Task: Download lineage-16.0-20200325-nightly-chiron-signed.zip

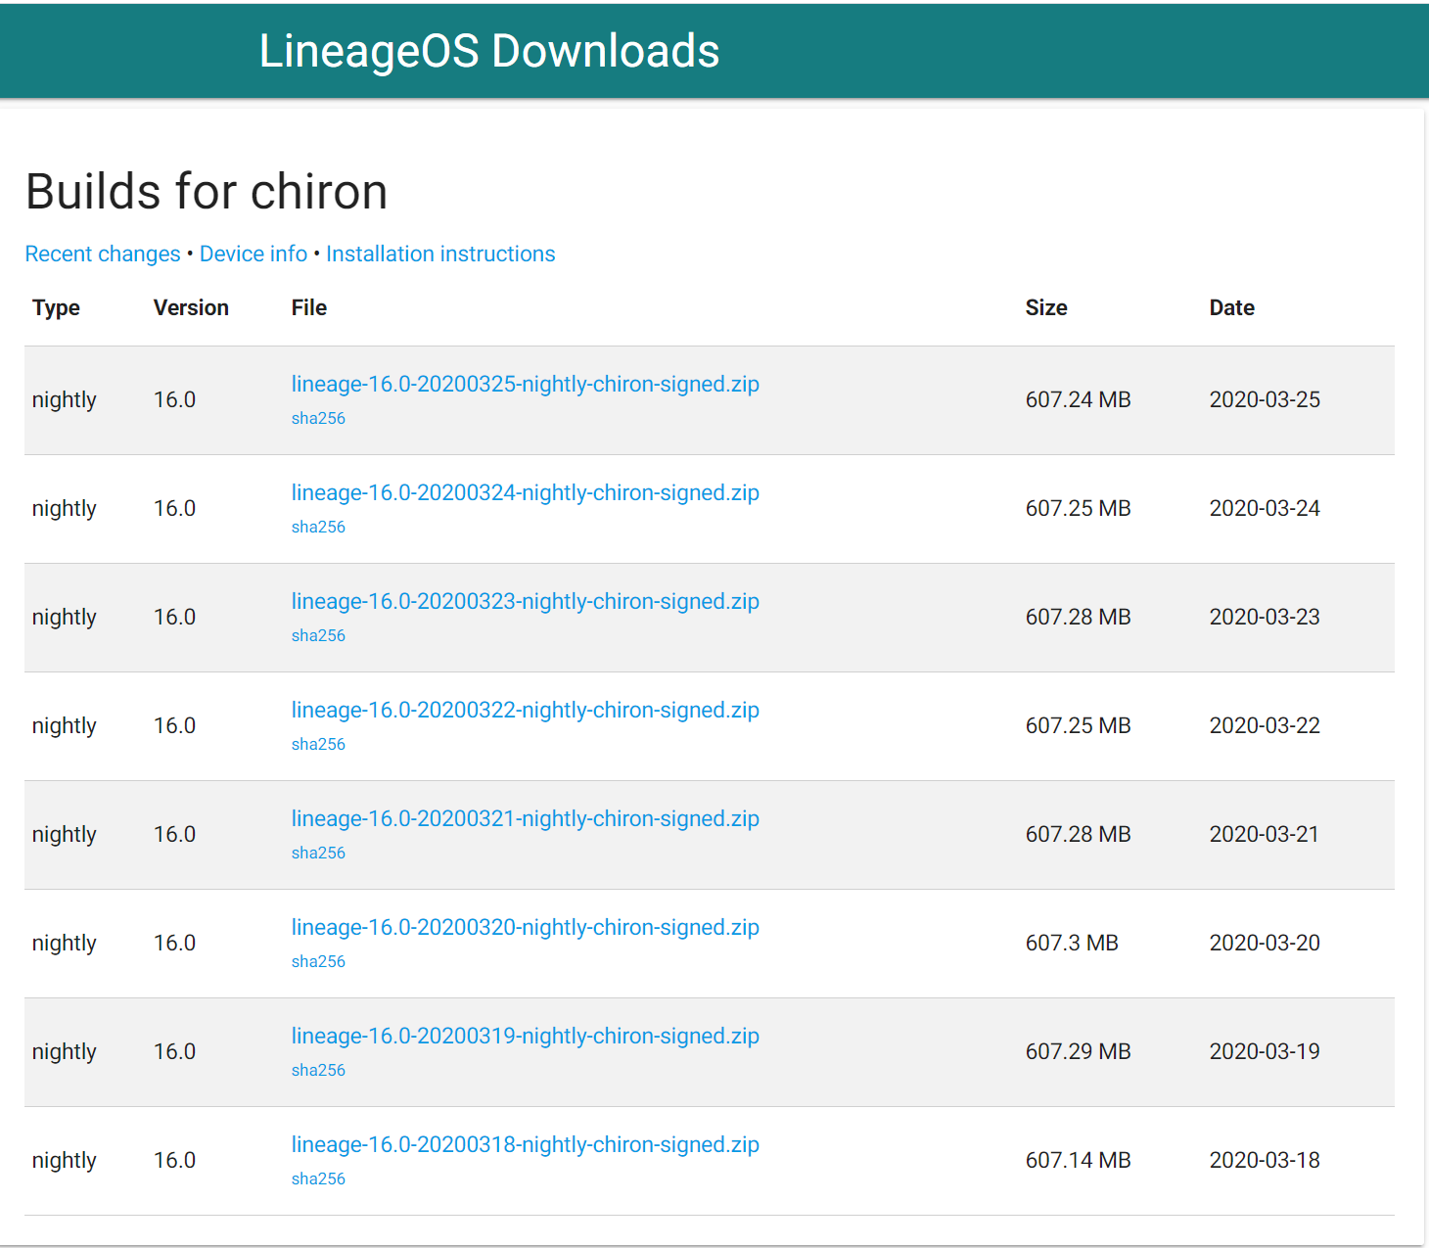Action: point(526,385)
